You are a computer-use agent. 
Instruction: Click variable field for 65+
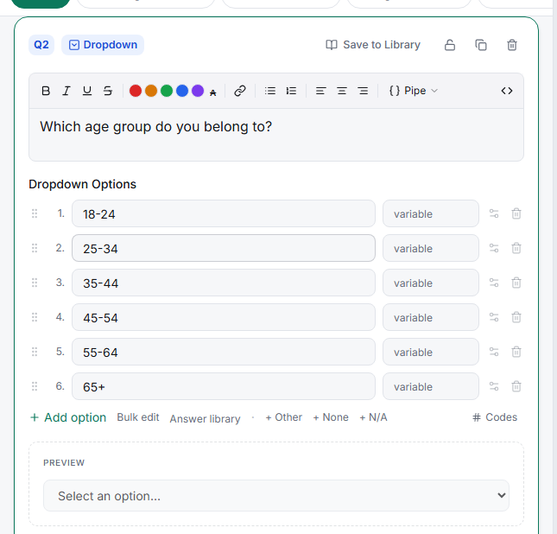(x=431, y=386)
